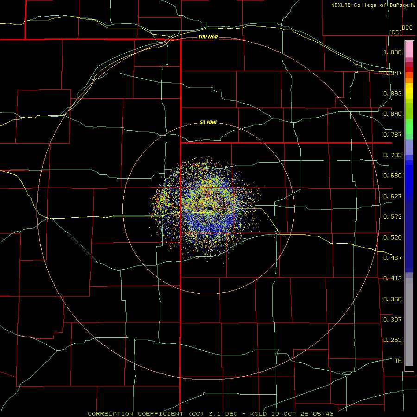Click the [CC] color scale label

[396, 32]
